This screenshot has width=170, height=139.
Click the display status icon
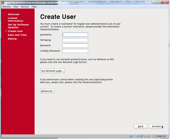tap(148, 136)
